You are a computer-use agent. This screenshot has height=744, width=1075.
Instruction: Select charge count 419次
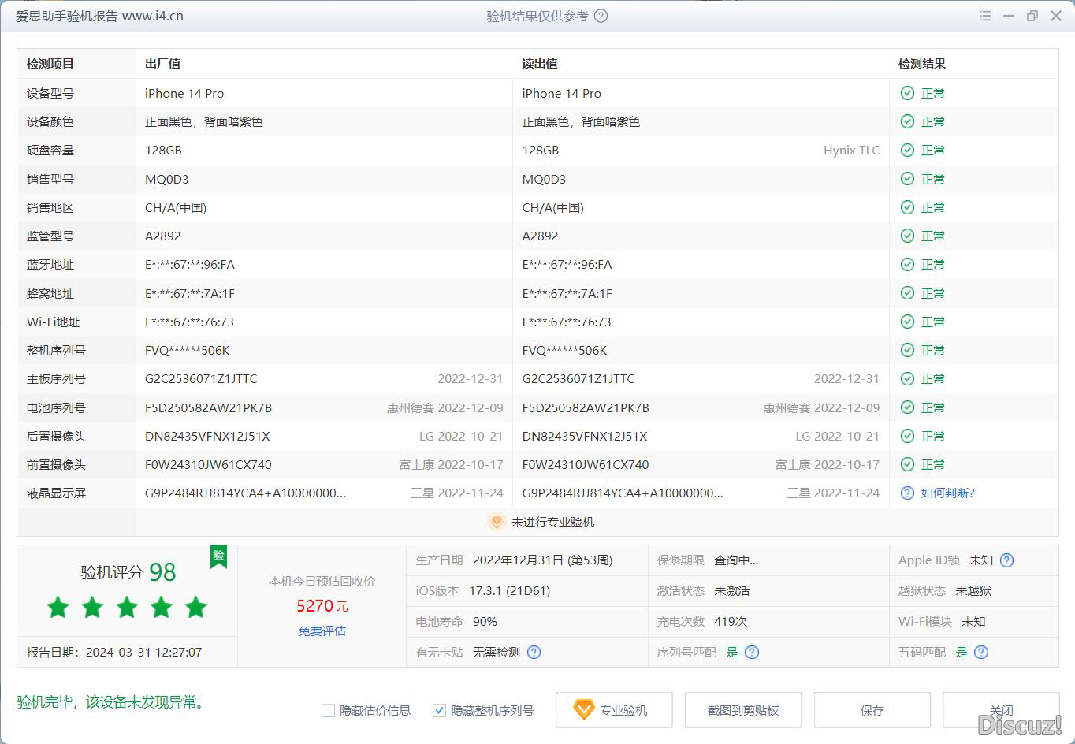pos(731,621)
